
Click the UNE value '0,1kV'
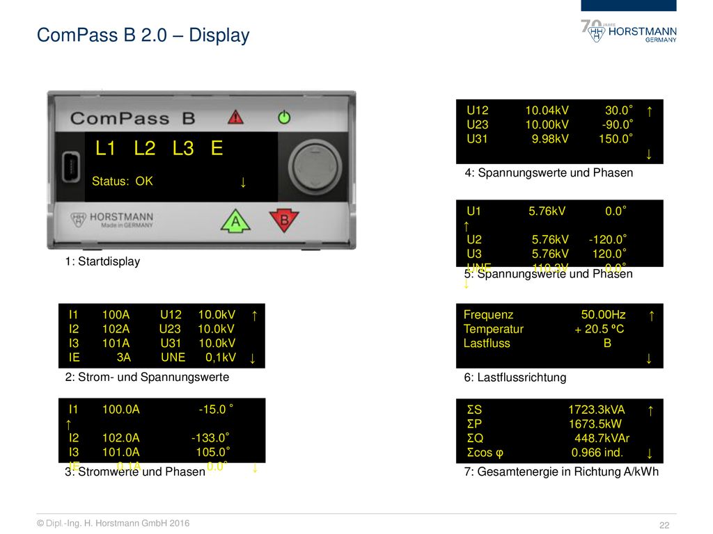click(221, 358)
